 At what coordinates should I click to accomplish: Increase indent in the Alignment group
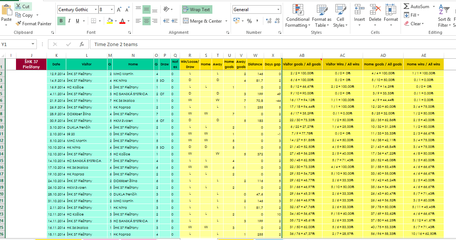pos(174,21)
